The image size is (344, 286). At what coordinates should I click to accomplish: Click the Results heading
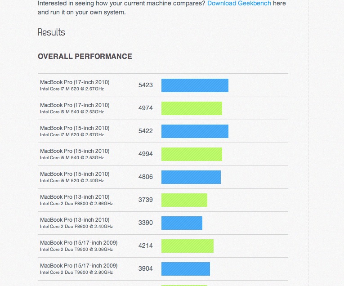[x=51, y=32]
